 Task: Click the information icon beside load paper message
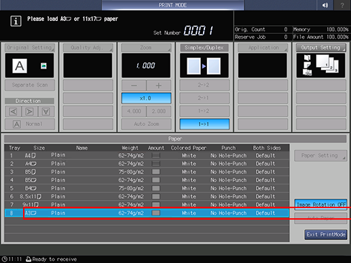(16, 21)
